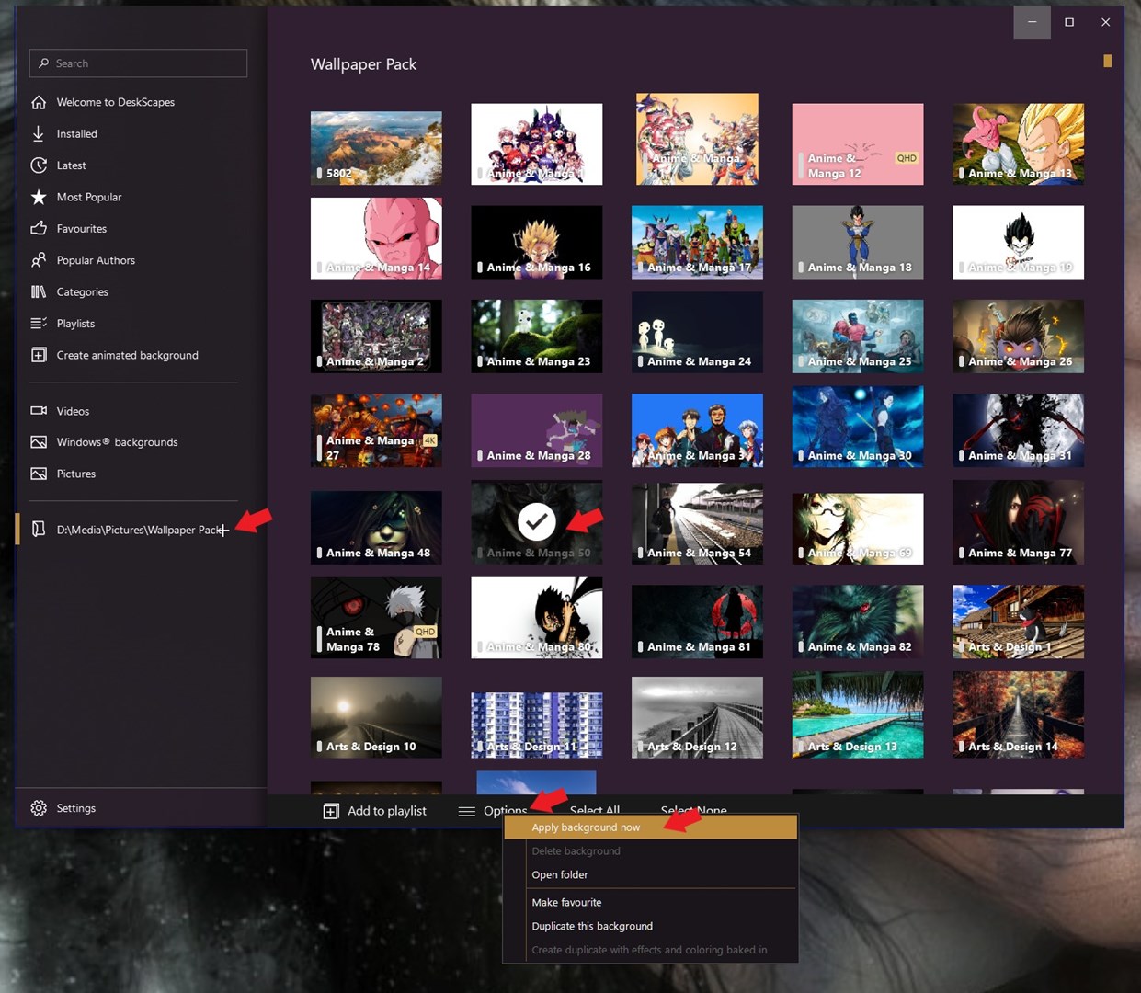Focus the Search input field

click(x=138, y=63)
